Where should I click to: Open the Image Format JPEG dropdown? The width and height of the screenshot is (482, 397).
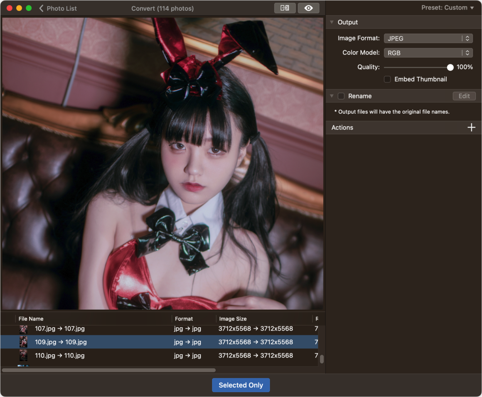click(428, 38)
